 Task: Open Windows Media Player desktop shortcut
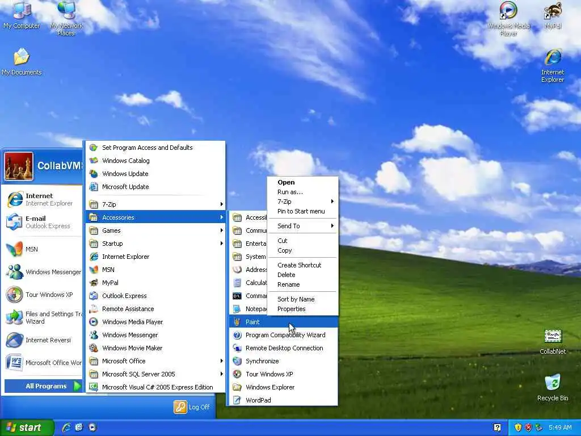tap(508, 18)
